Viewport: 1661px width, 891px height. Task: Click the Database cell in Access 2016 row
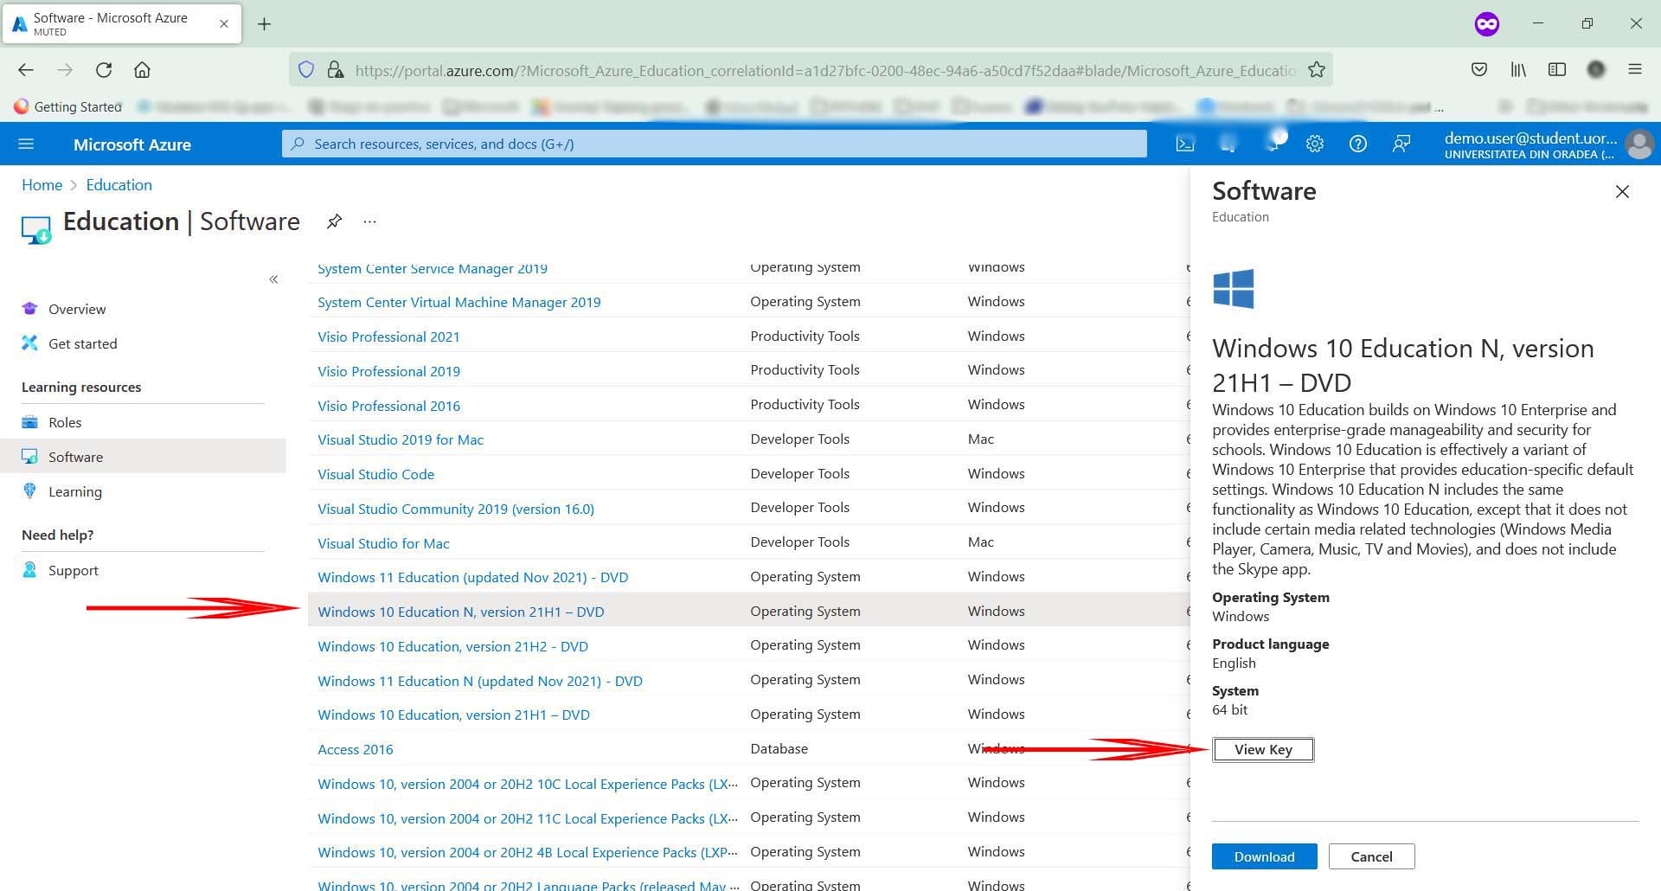779,748
